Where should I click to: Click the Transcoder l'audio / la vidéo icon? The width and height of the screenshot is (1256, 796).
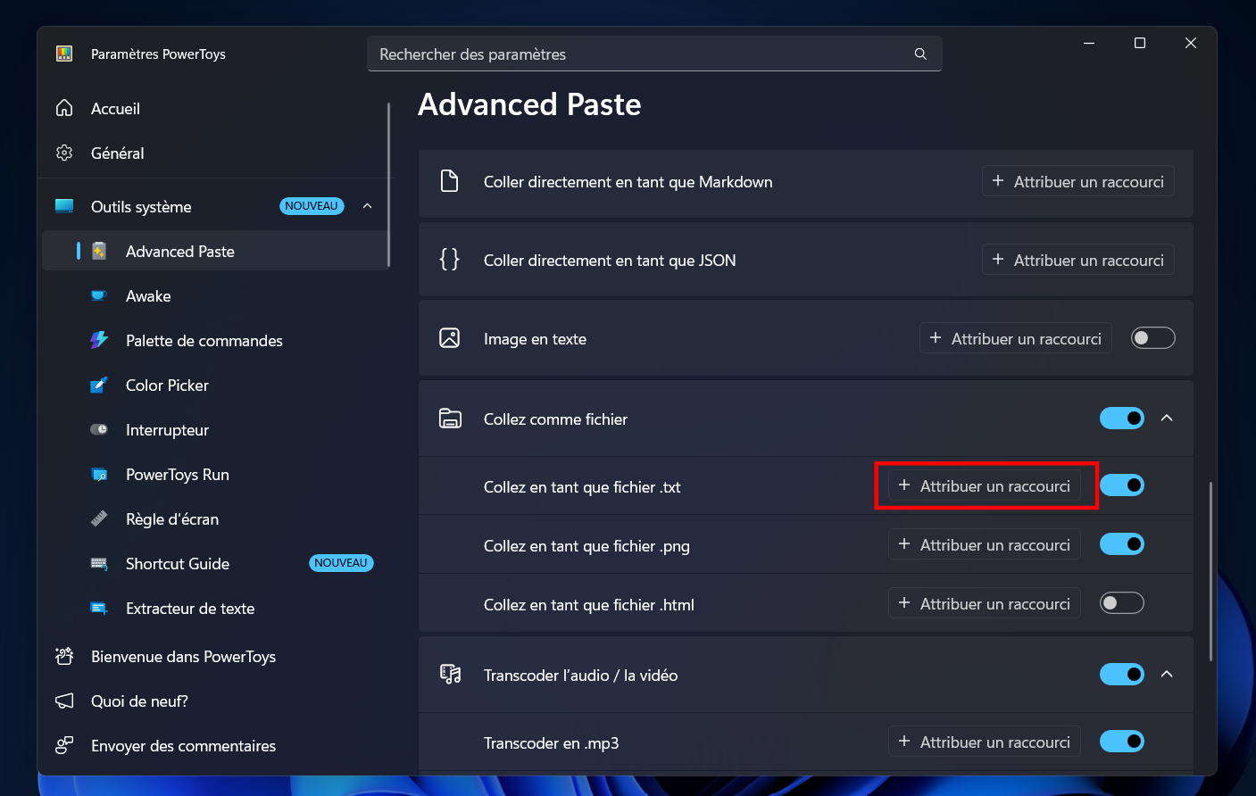pyautogui.click(x=450, y=675)
